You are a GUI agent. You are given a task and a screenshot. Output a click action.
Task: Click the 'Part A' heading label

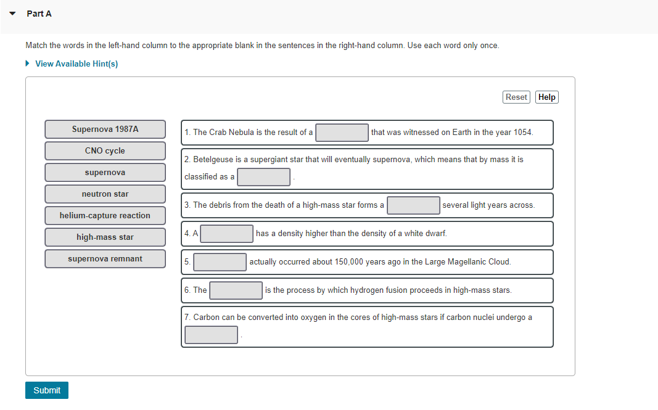pos(40,13)
